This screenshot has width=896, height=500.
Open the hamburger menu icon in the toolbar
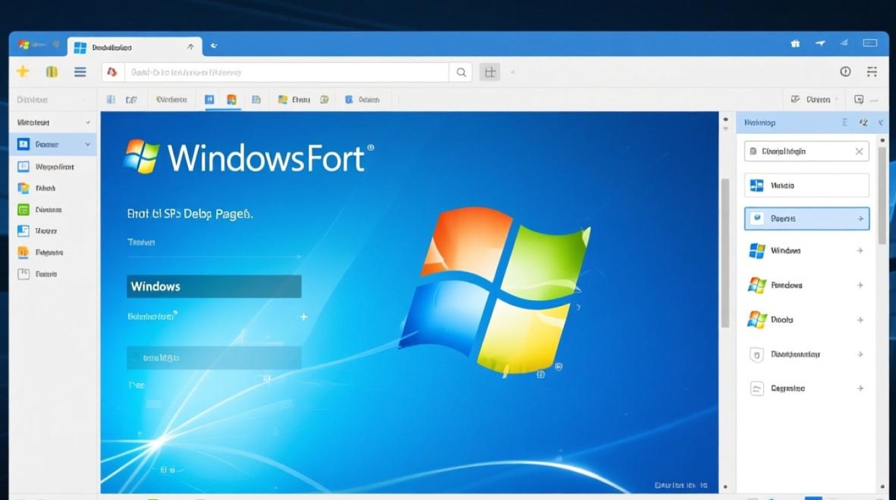pos(80,71)
